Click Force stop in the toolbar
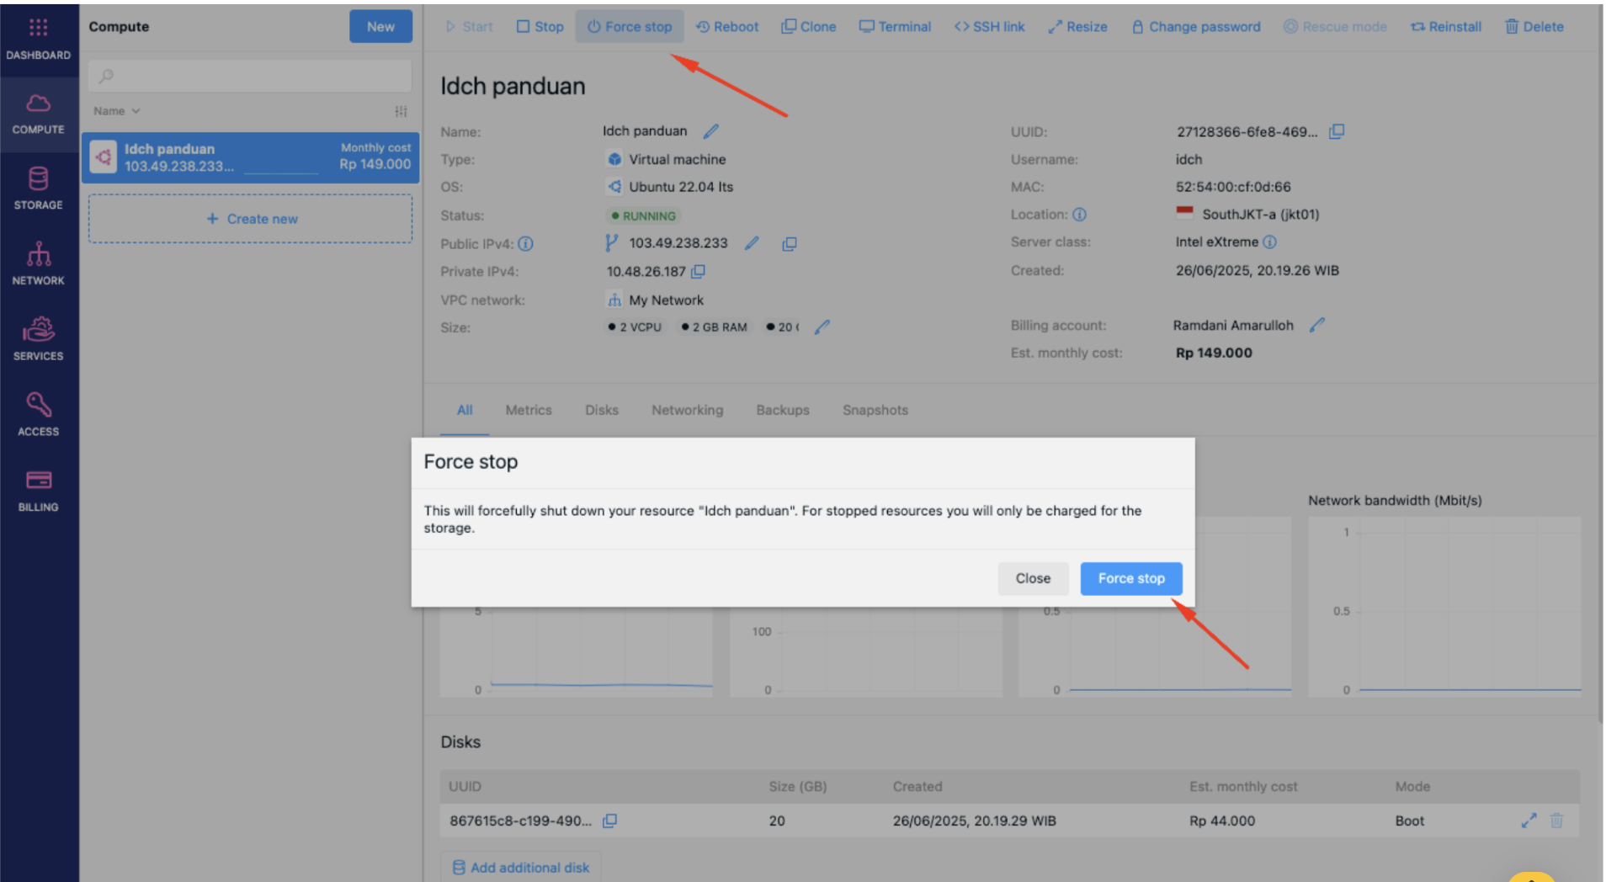This screenshot has width=1606, height=882. tap(630, 27)
